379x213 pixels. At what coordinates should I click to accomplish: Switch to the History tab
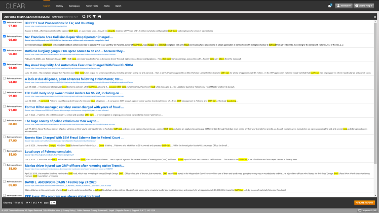59,6
